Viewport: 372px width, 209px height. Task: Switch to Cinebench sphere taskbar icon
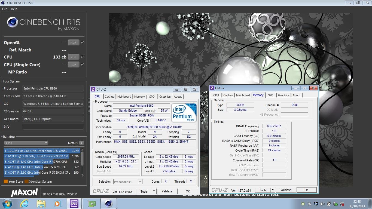109,204
